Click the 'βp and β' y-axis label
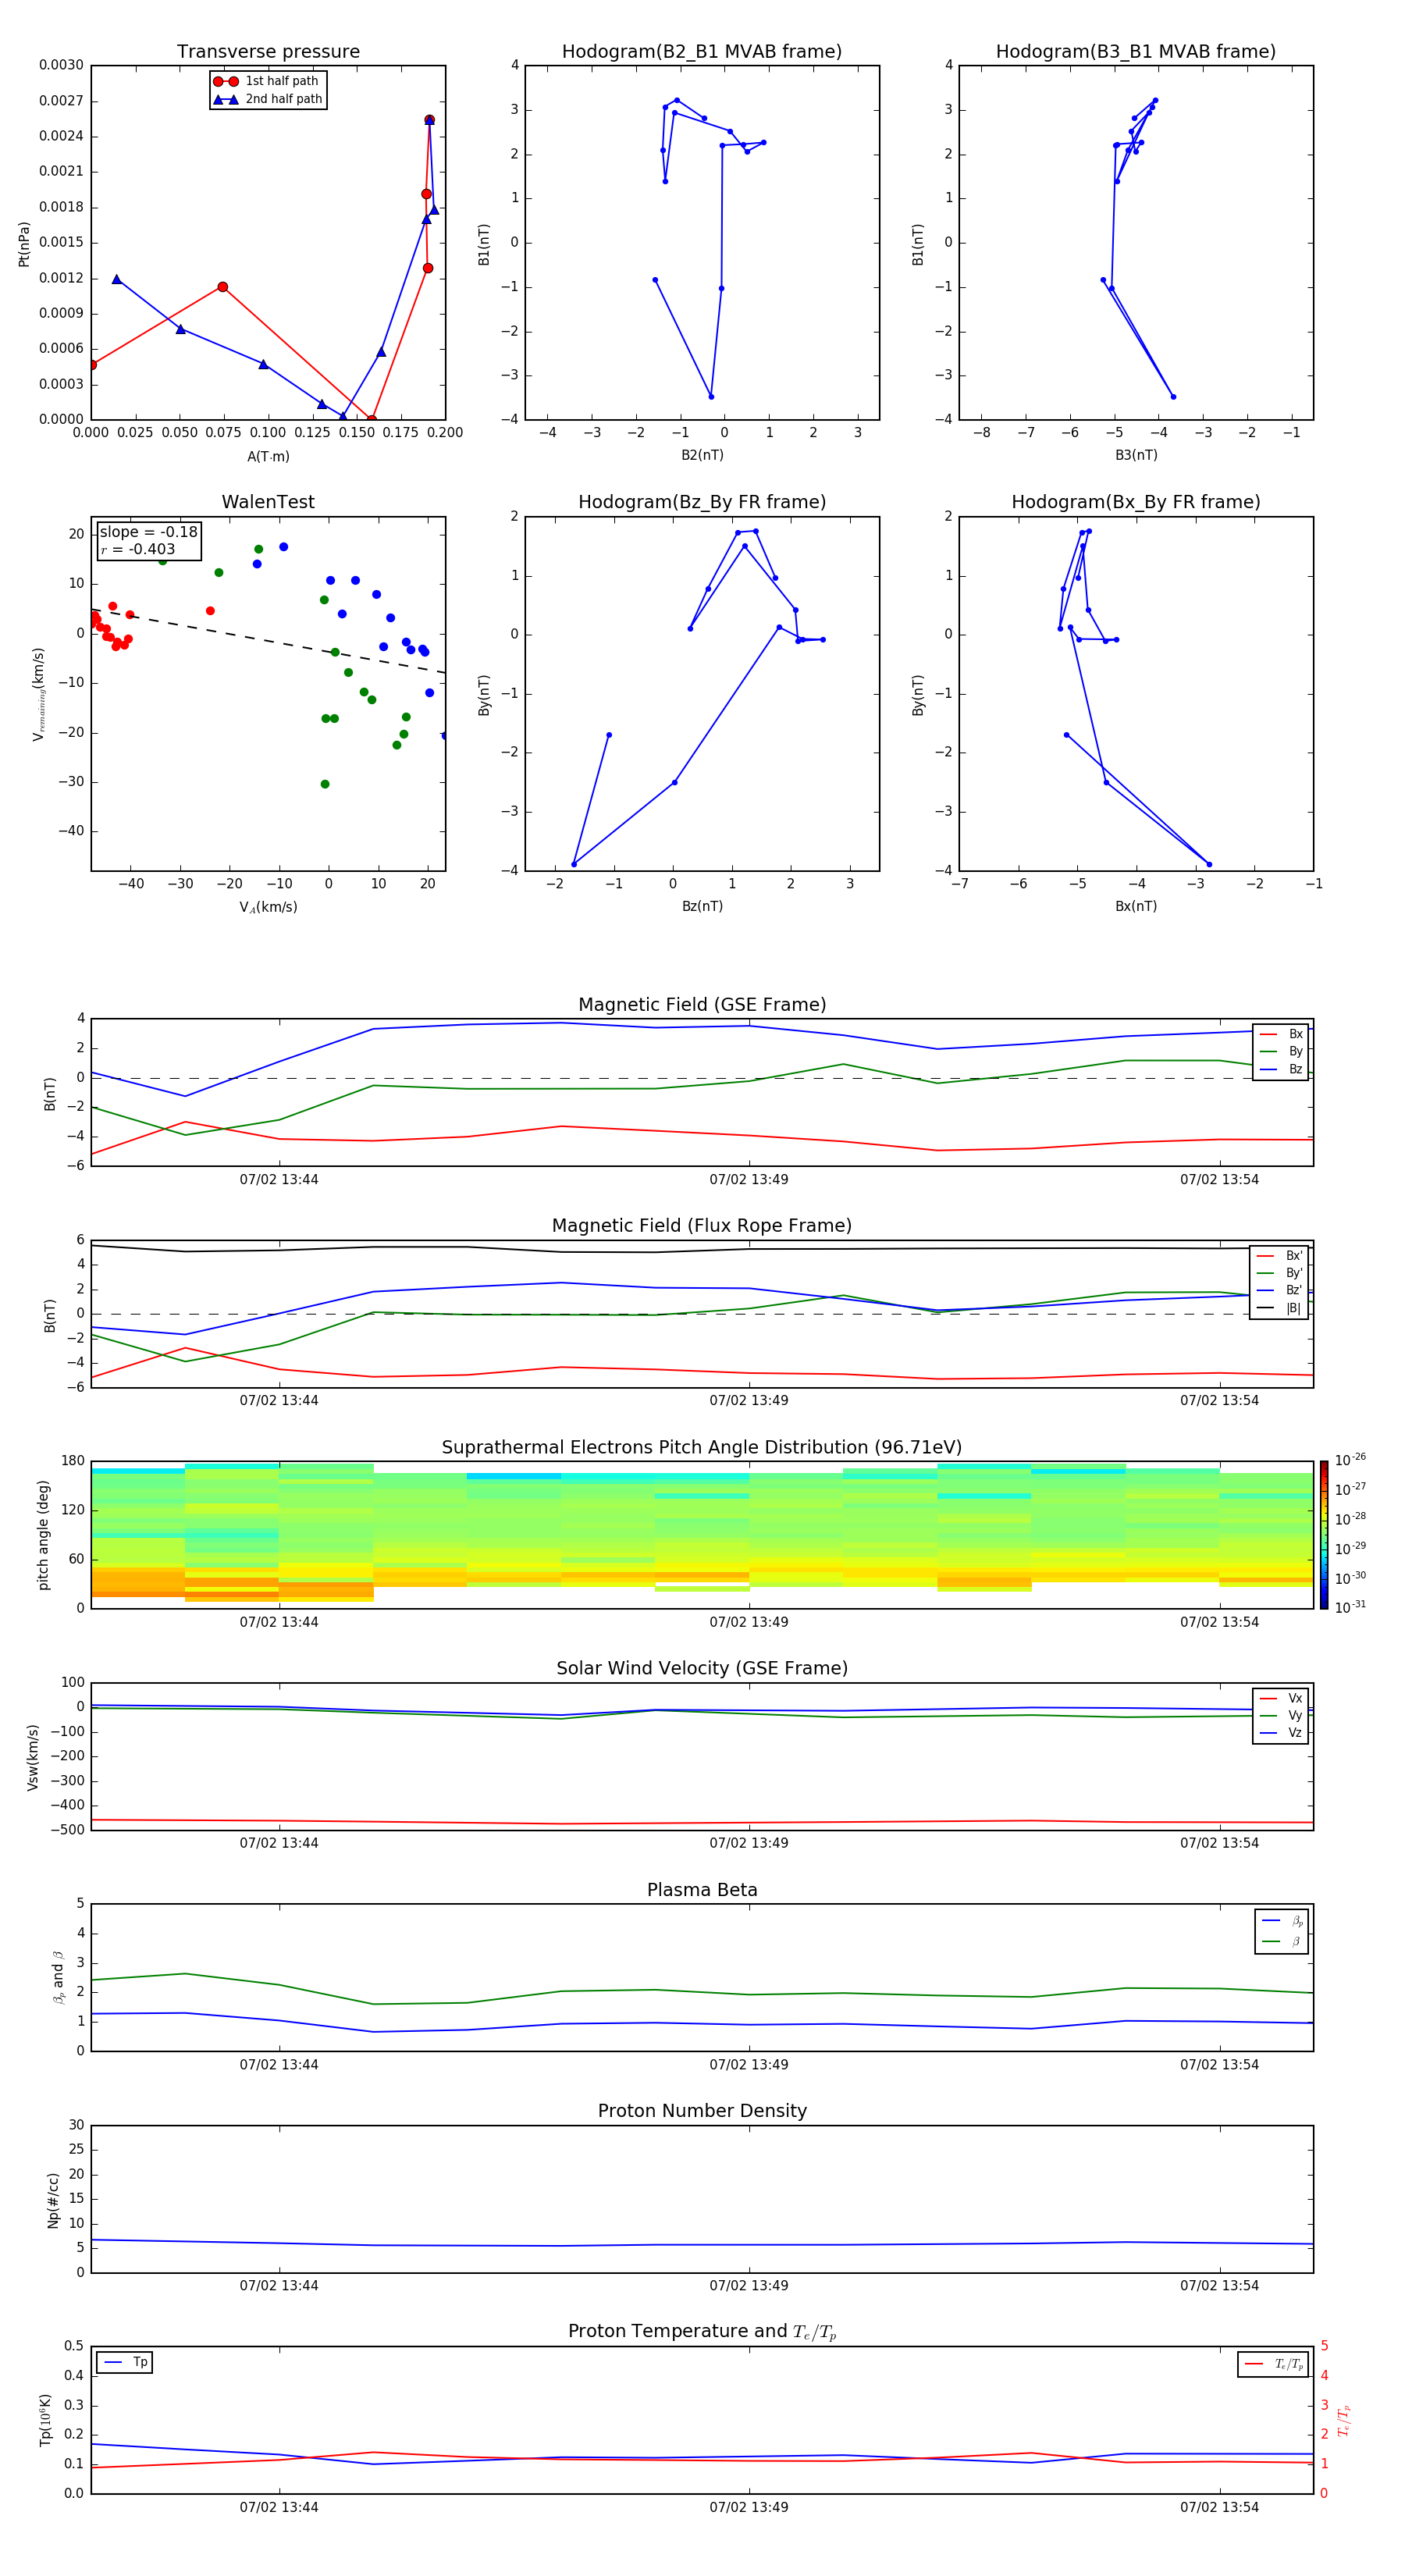The width and height of the screenshot is (1405, 2576). [58, 1977]
